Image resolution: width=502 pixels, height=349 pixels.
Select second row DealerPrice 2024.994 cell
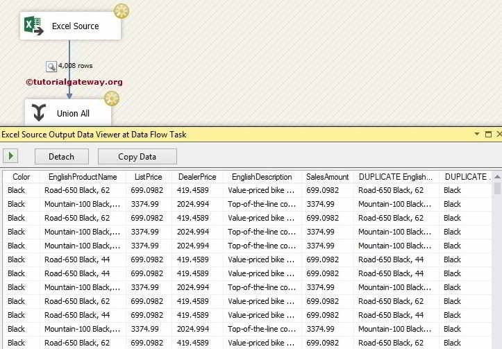tap(197, 204)
